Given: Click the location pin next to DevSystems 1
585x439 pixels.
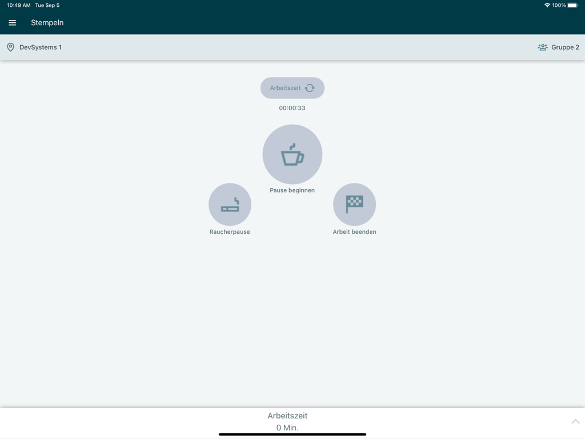Looking at the screenshot, I should tap(10, 47).
